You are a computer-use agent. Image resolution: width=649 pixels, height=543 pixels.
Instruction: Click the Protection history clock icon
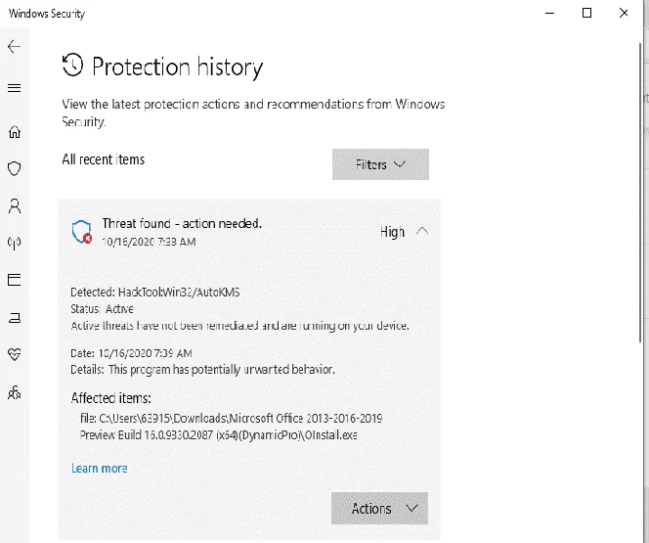73,65
